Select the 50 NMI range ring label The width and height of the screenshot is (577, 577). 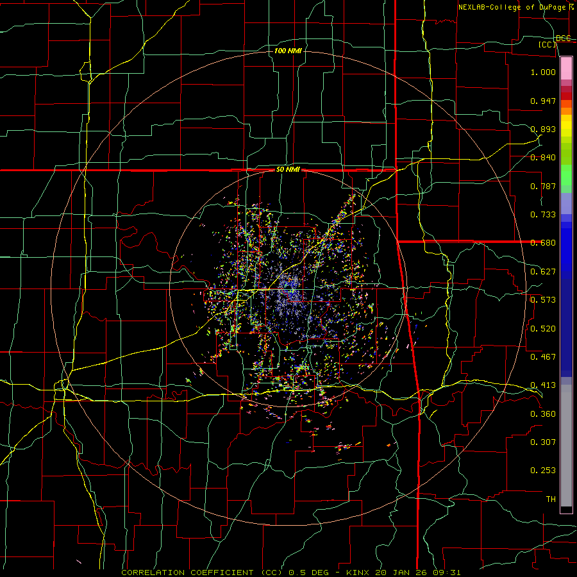tap(288, 170)
